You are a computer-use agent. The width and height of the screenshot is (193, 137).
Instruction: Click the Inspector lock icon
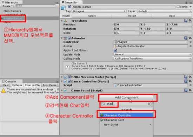pos(186,2)
